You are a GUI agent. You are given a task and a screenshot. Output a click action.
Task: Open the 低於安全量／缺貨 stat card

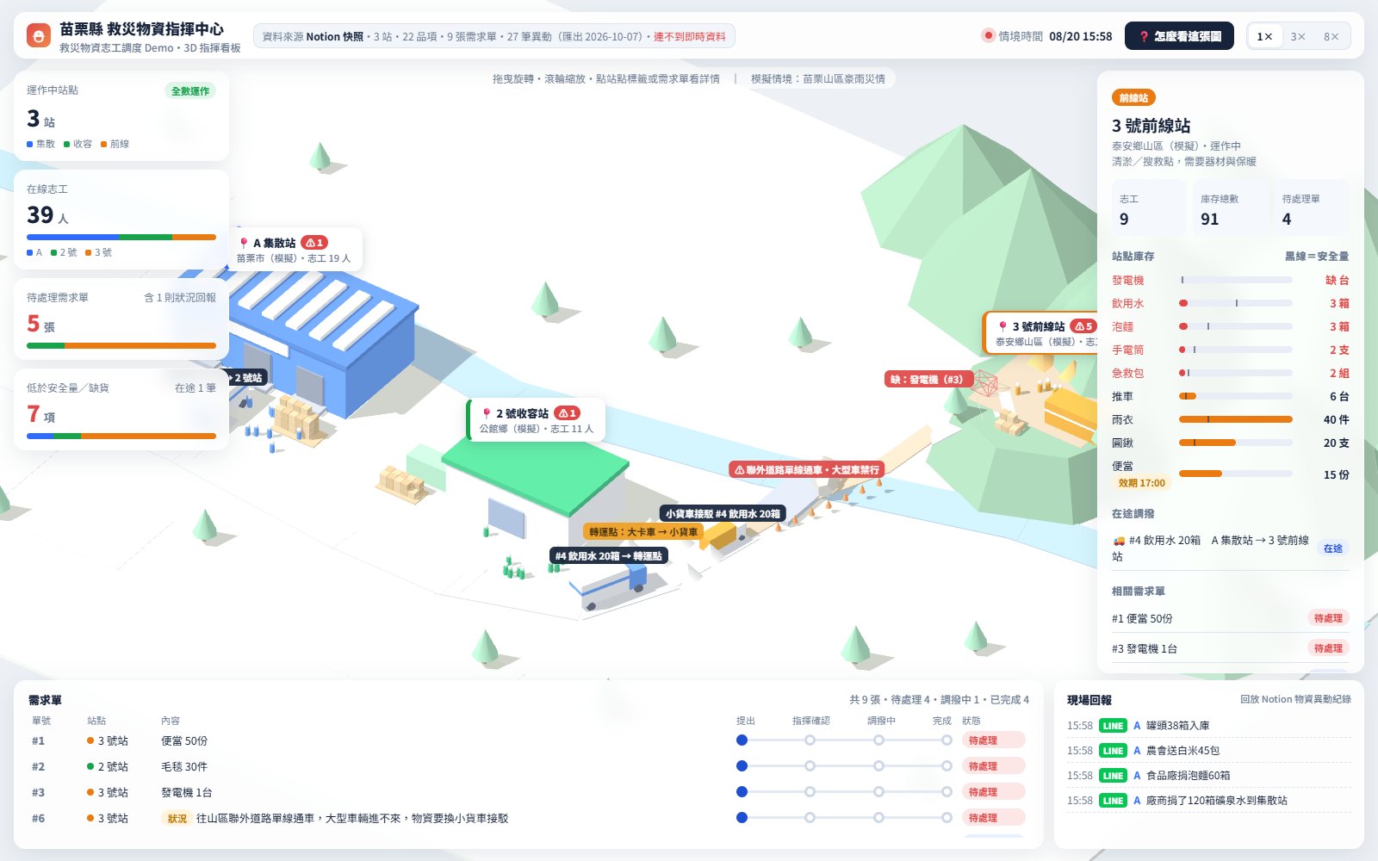tap(121, 410)
